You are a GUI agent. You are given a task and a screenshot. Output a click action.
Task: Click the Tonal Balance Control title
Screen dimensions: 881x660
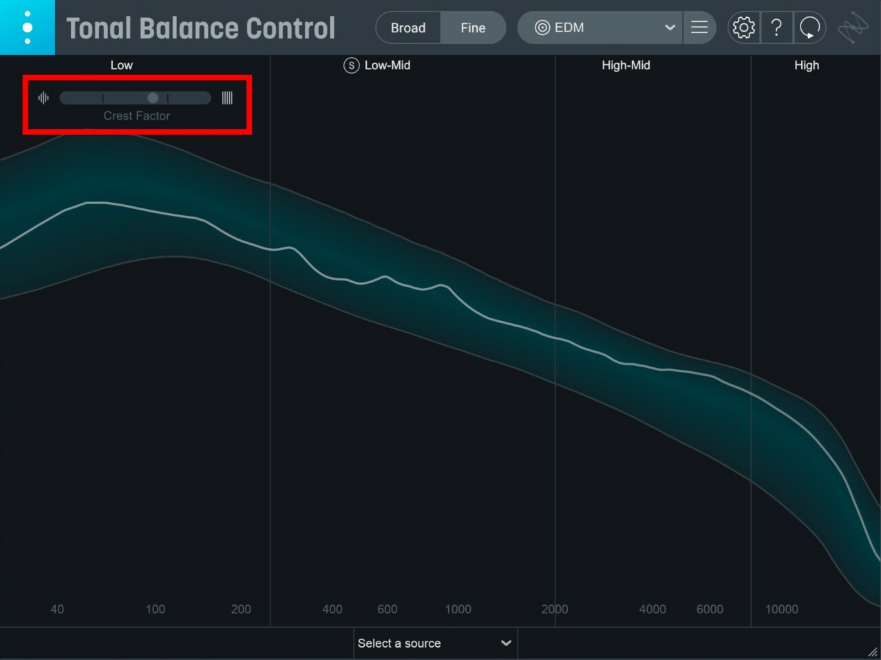point(201,28)
